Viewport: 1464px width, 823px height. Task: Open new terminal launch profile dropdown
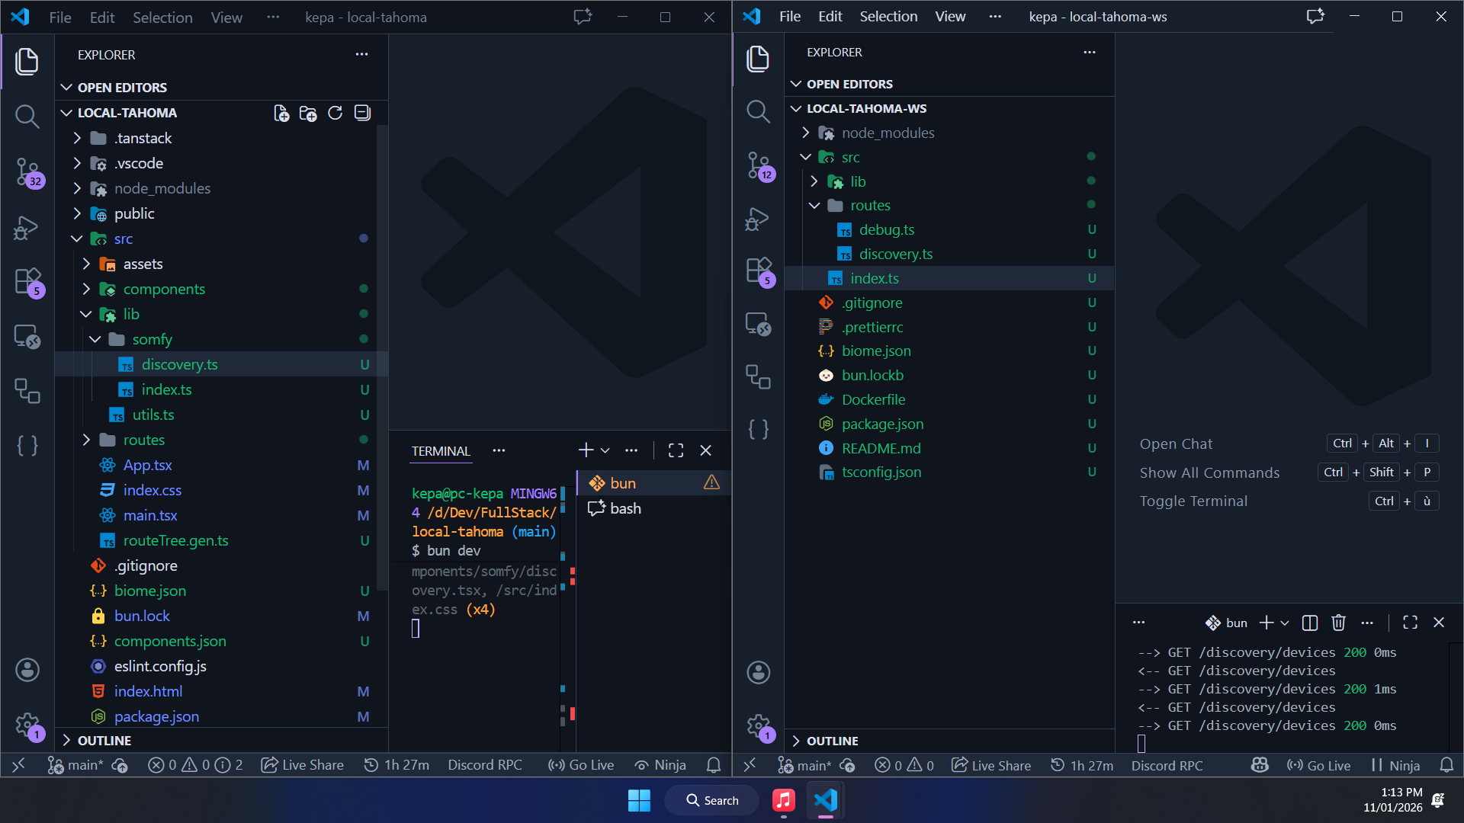(x=605, y=450)
